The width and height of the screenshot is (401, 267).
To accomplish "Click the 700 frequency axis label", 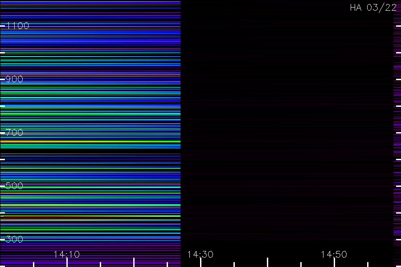I will point(14,132).
